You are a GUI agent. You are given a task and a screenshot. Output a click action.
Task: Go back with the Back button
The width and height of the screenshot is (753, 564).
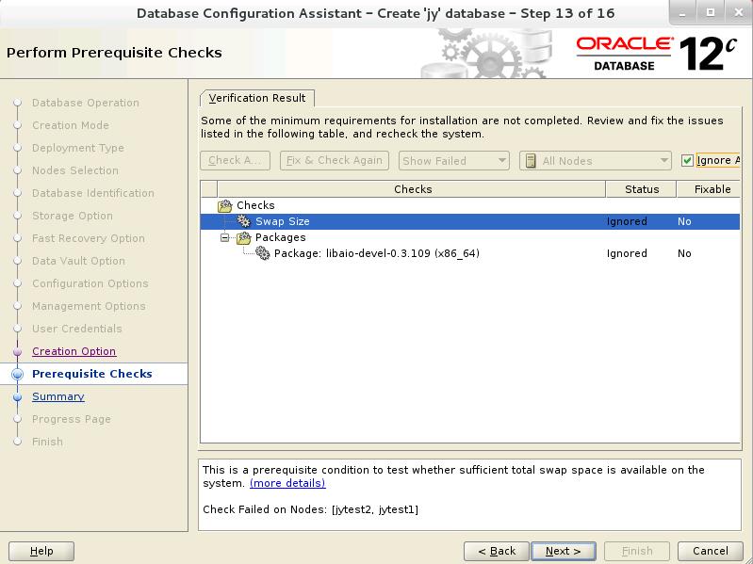click(497, 551)
